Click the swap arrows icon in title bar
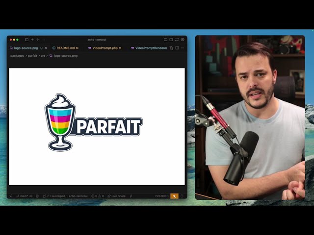Screen dimensions: 314x235 tap(177, 40)
